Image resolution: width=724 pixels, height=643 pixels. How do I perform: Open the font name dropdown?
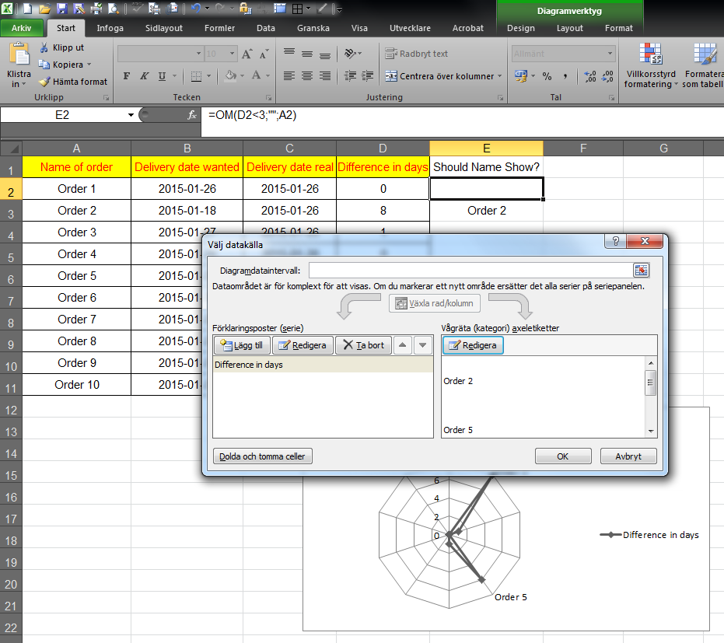pos(198,54)
